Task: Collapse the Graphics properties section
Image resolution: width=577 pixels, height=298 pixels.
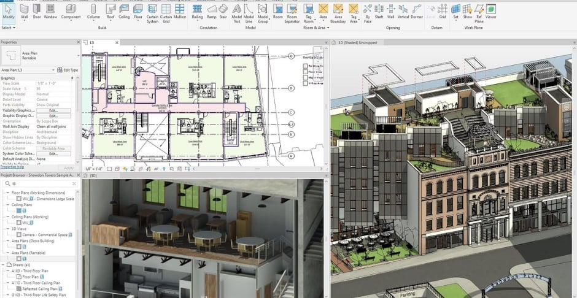Action: tap(72, 78)
